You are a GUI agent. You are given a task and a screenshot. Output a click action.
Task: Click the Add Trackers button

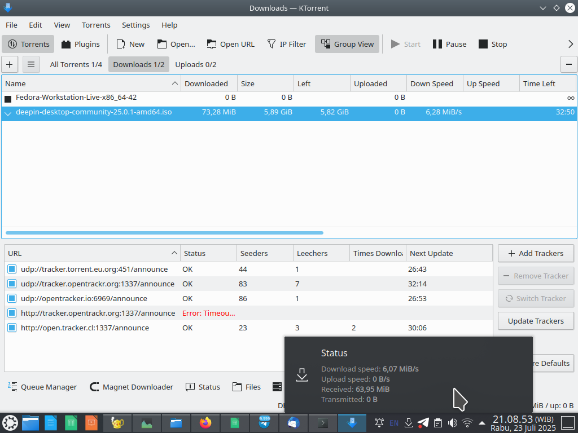coord(536,253)
